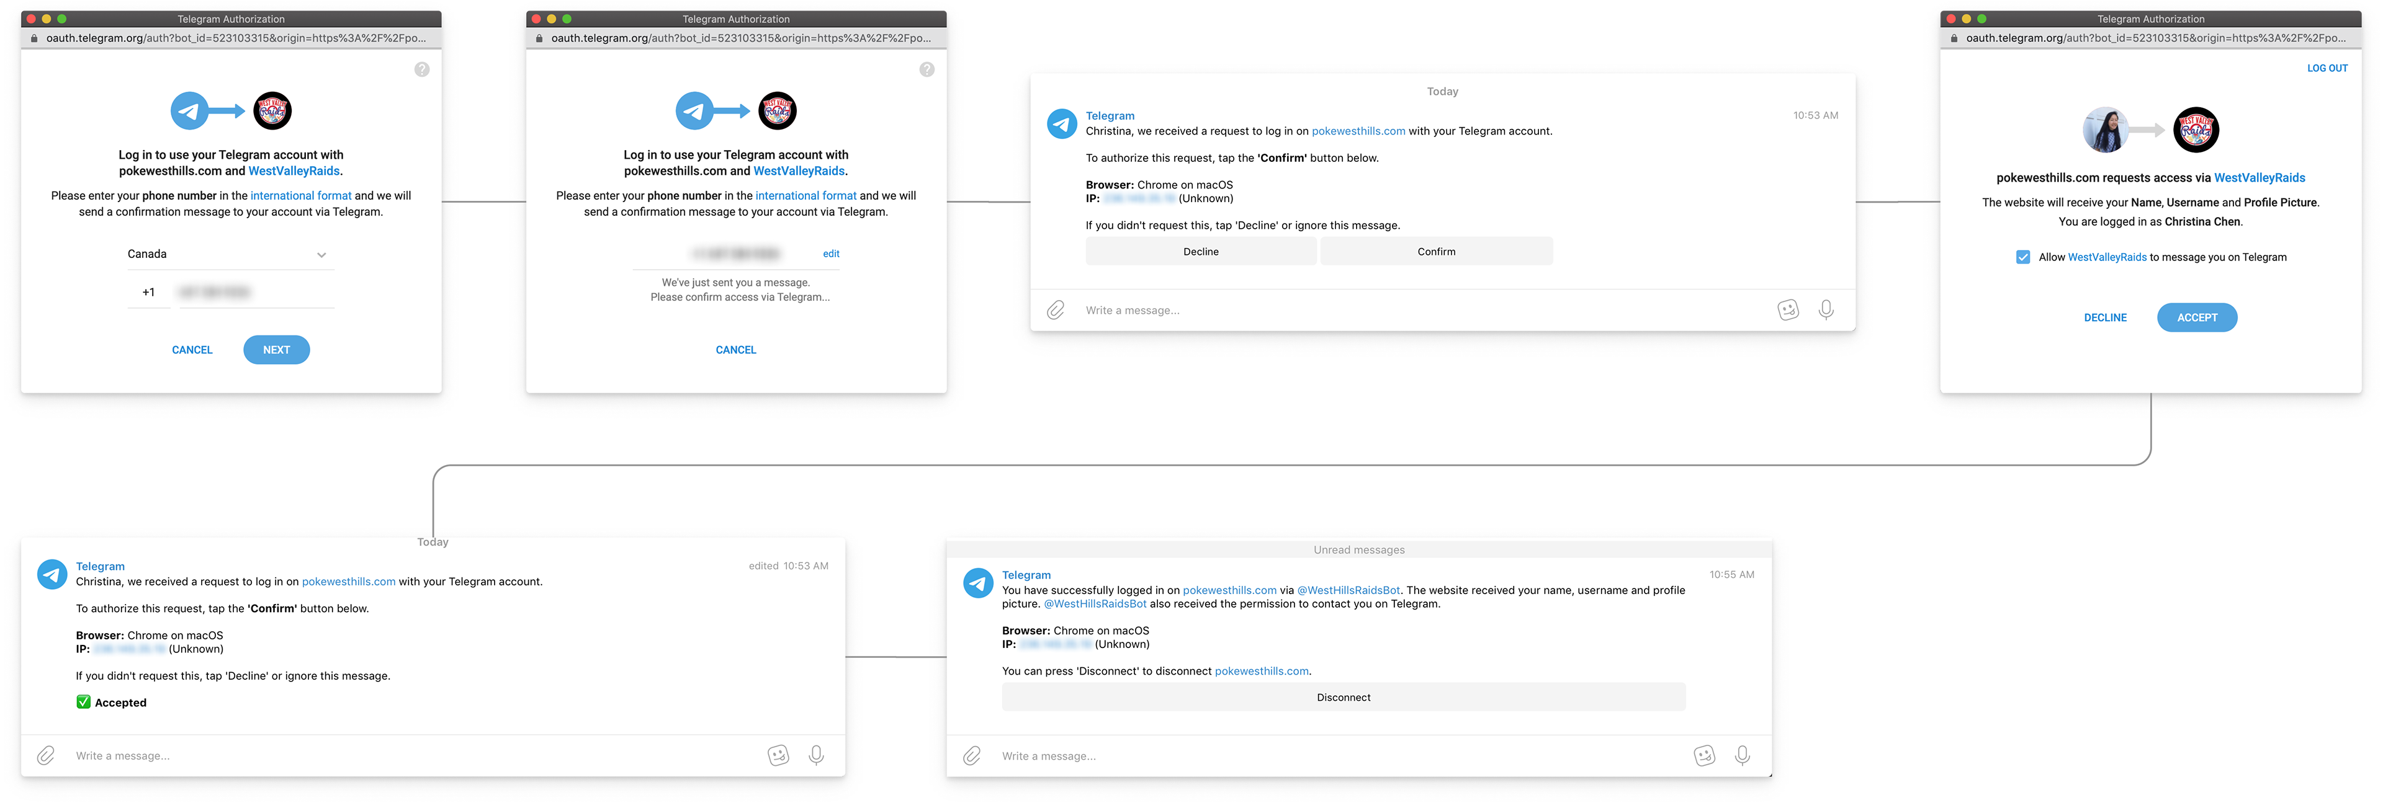Click LOG OUT link

[x=2327, y=68]
